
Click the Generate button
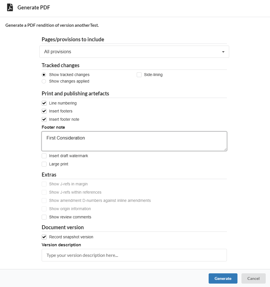(223, 278)
